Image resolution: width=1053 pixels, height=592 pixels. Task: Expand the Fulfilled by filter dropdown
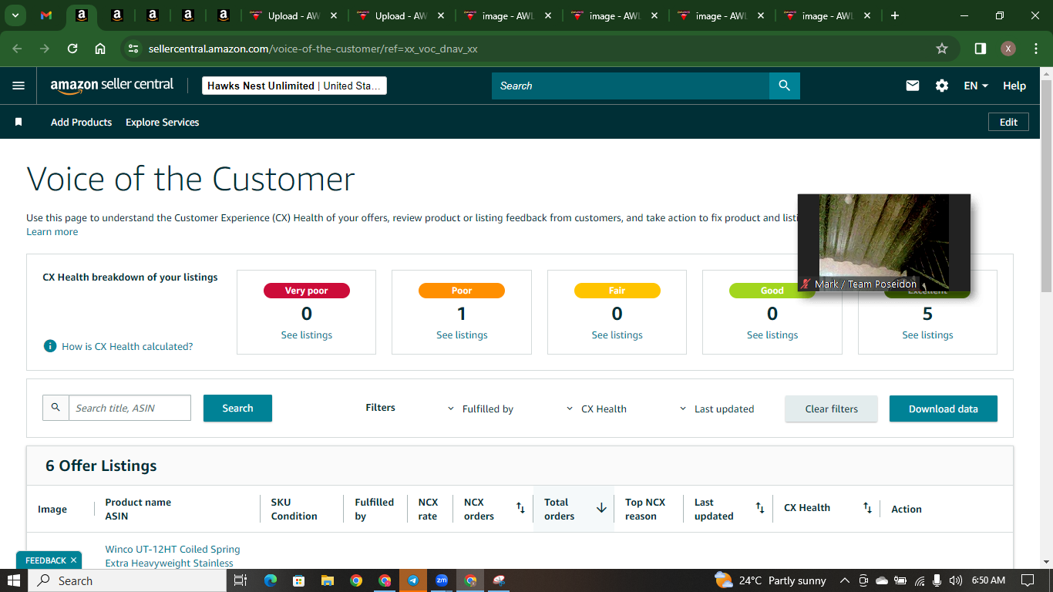480,409
